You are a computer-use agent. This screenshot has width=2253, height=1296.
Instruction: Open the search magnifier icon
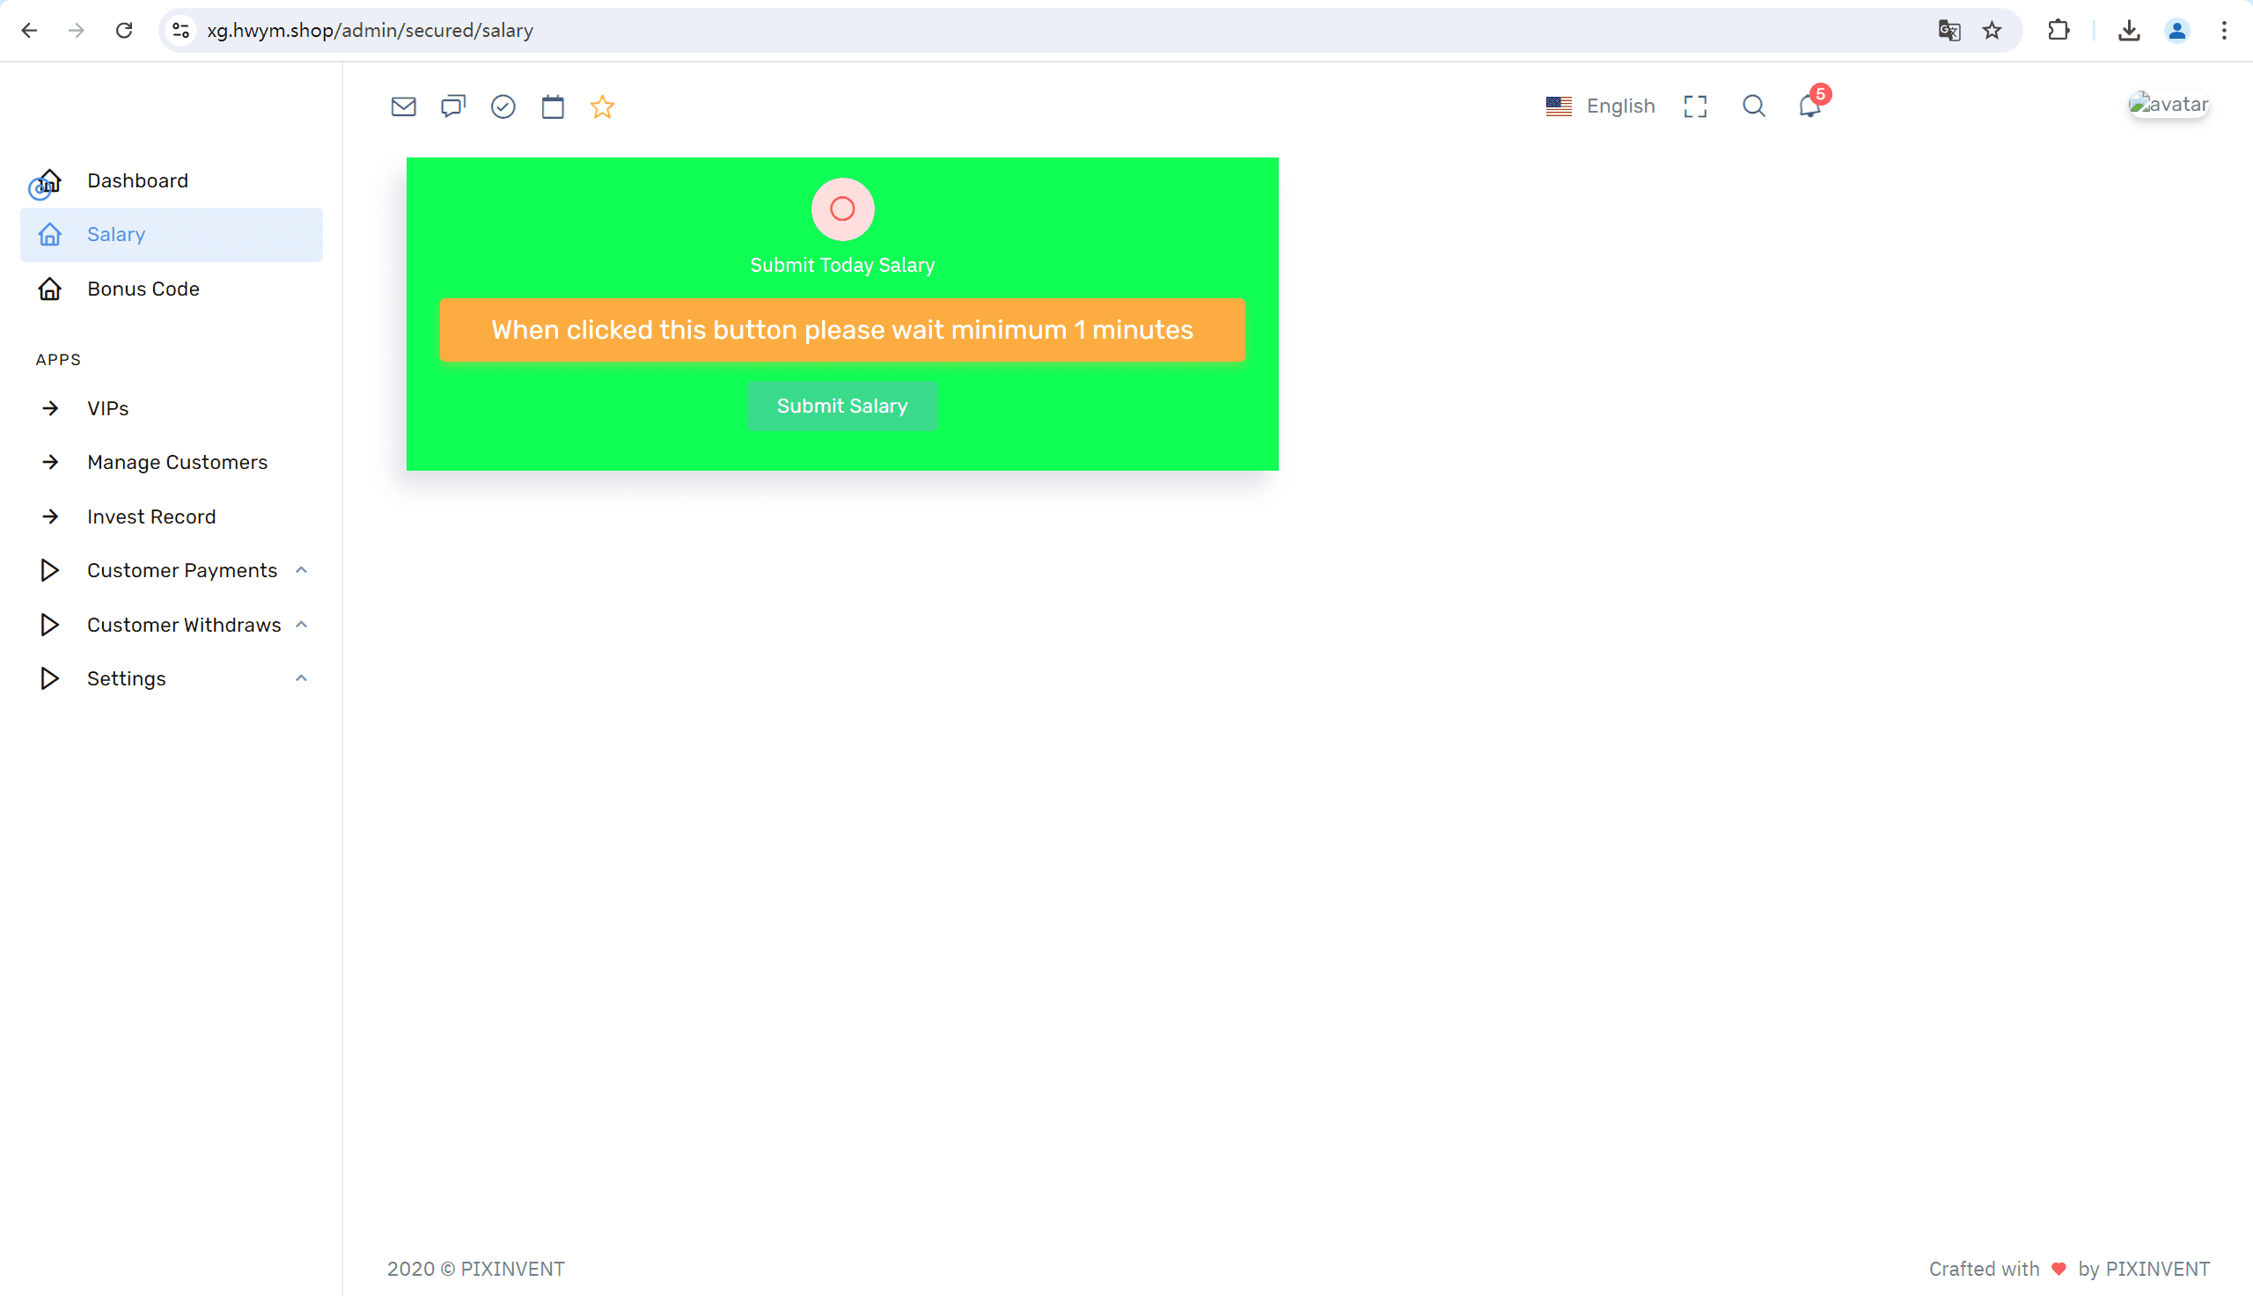tap(1754, 106)
